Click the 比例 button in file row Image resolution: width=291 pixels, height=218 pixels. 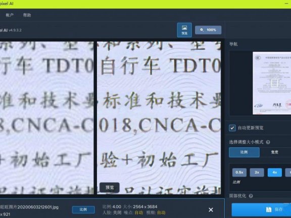83,209
